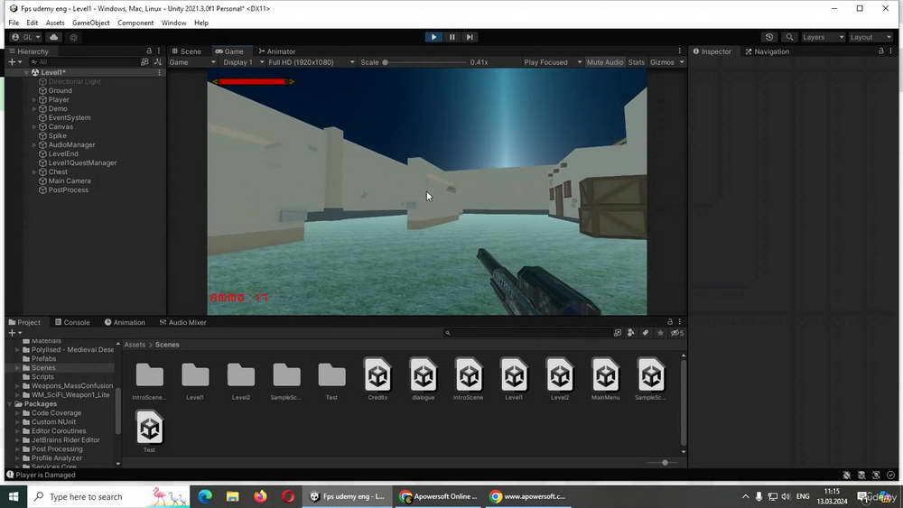Select PostProcess in the Hierarchy
The width and height of the screenshot is (903, 508).
click(68, 189)
